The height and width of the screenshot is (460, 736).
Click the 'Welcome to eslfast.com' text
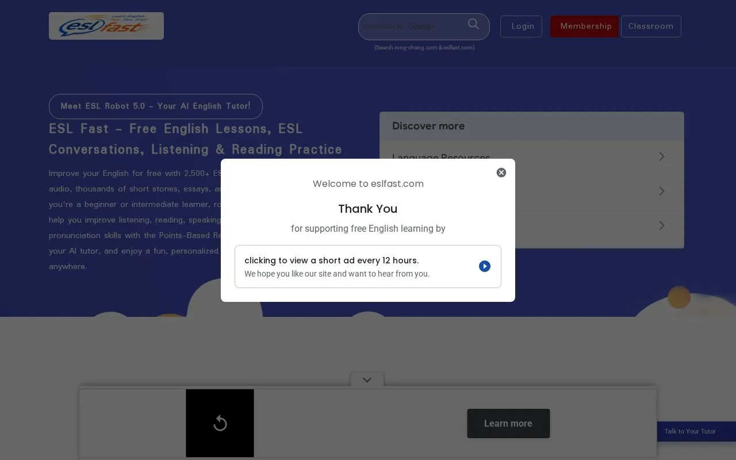click(x=368, y=184)
